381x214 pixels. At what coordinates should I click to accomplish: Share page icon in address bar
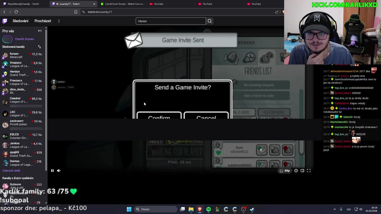(277, 12)
